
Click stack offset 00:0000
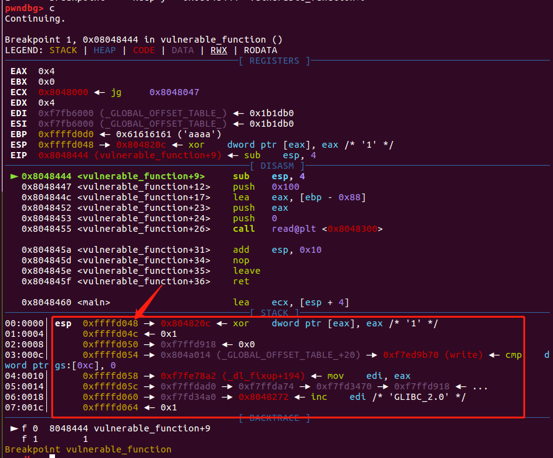[24, 323]
